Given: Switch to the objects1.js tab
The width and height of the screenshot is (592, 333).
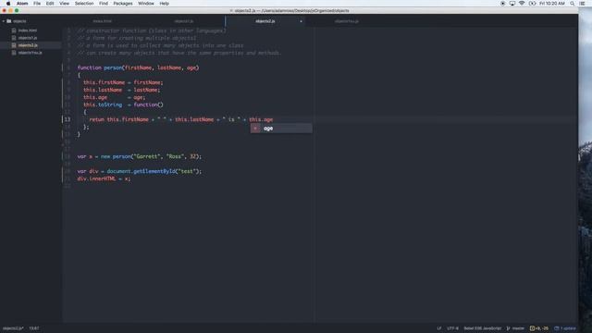Looking at the screenshot, I should (184, 21).
